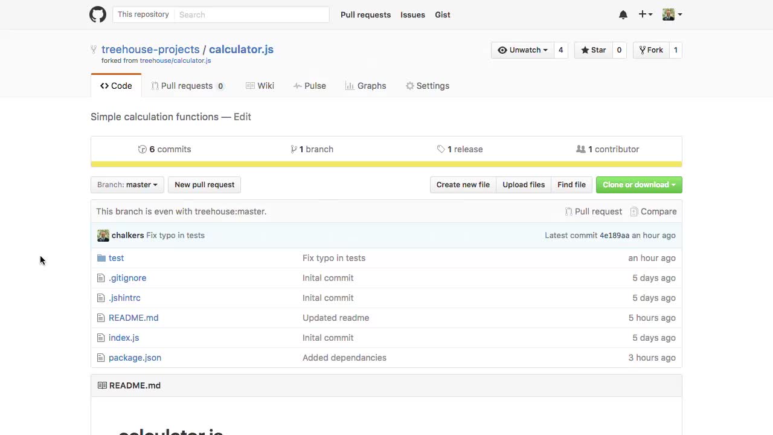The width and height of the screenshot is (773, 435).
Task: Click the README.md file icon in the file list
Action: (101, 318)
